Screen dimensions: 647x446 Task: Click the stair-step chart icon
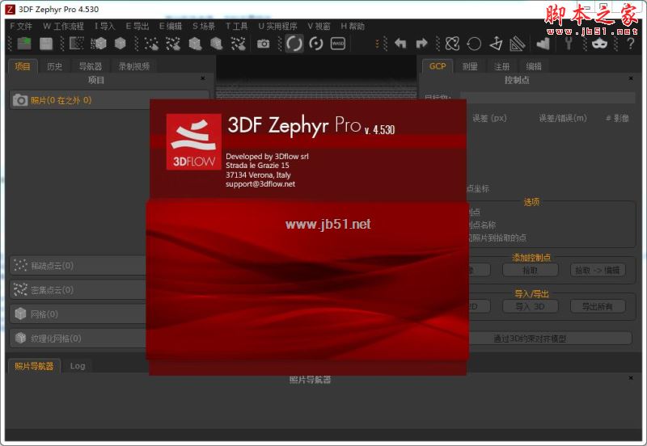[543, 44]
